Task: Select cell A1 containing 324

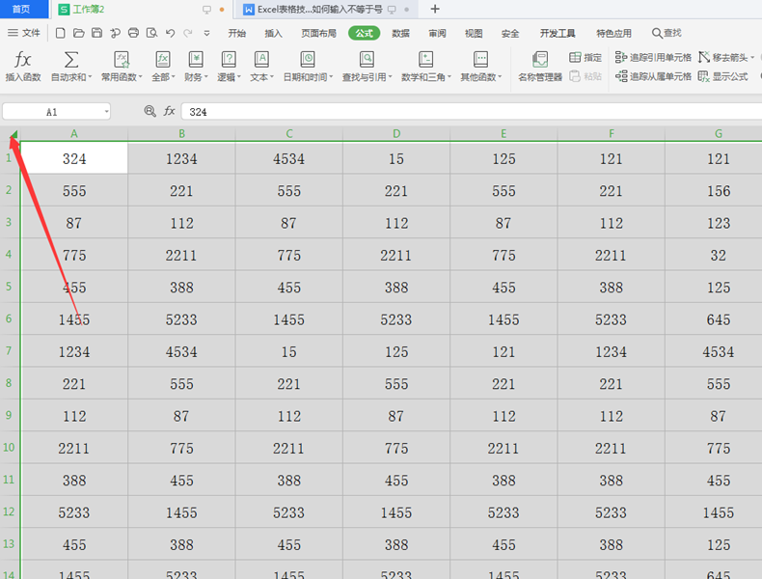Action: pos(74,158)
